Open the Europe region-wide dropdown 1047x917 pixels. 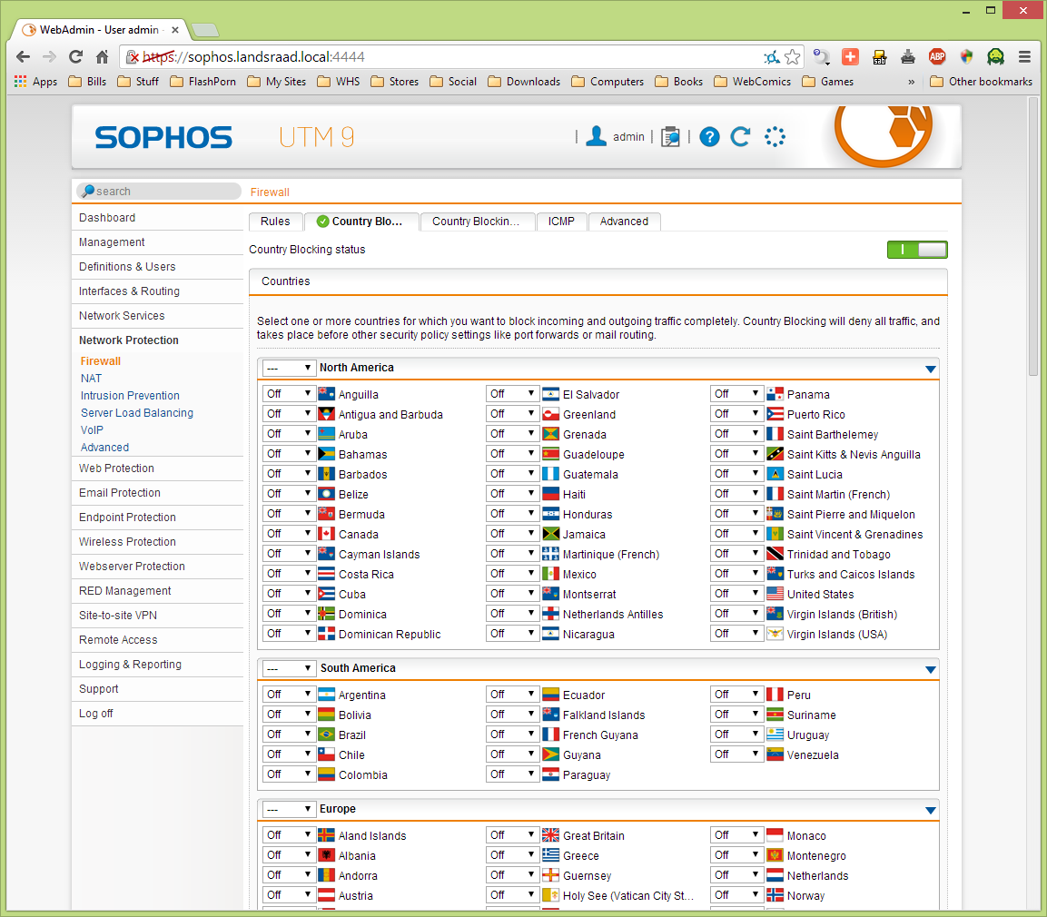(x=289, y=809)
